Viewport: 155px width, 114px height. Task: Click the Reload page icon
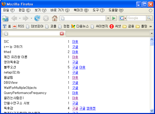(37, 18)
